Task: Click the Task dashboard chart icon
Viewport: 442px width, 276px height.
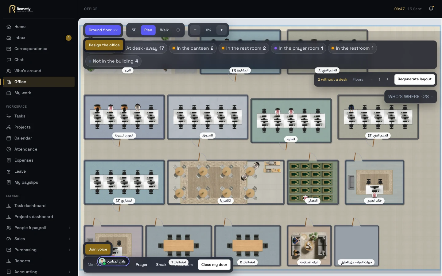Action: click(x=9, y=206)
